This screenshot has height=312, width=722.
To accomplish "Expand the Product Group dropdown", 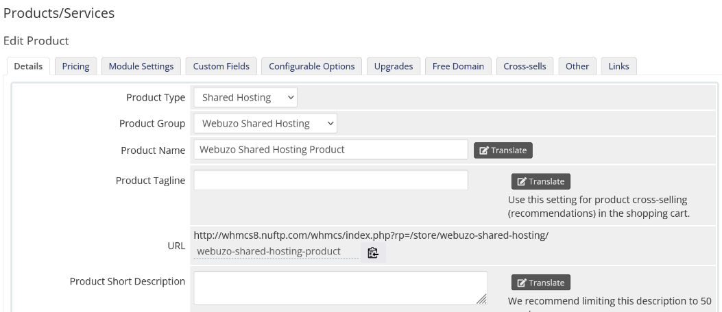I will pos(265,124).
